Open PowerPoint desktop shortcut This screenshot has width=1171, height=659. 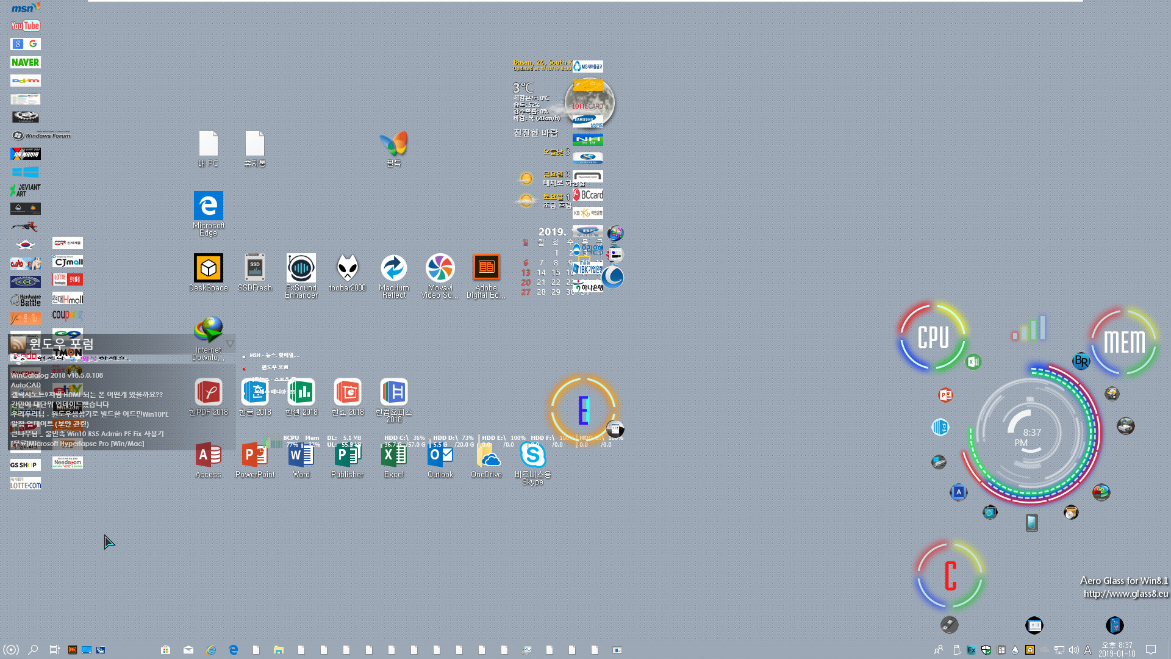(x=255, y=461)
